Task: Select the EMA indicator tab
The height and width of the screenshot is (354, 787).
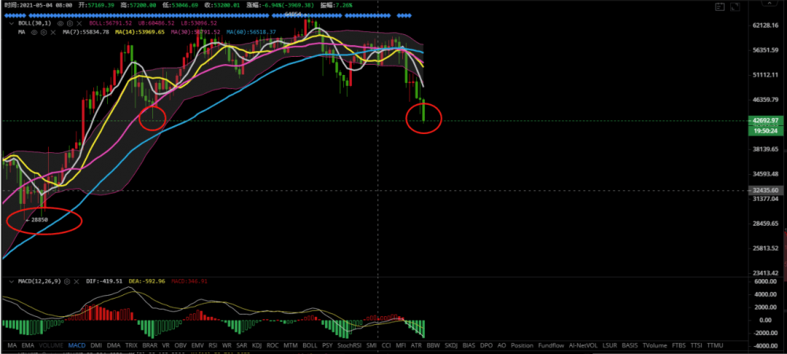Action: pyautogui.click(x=28, y=345)
